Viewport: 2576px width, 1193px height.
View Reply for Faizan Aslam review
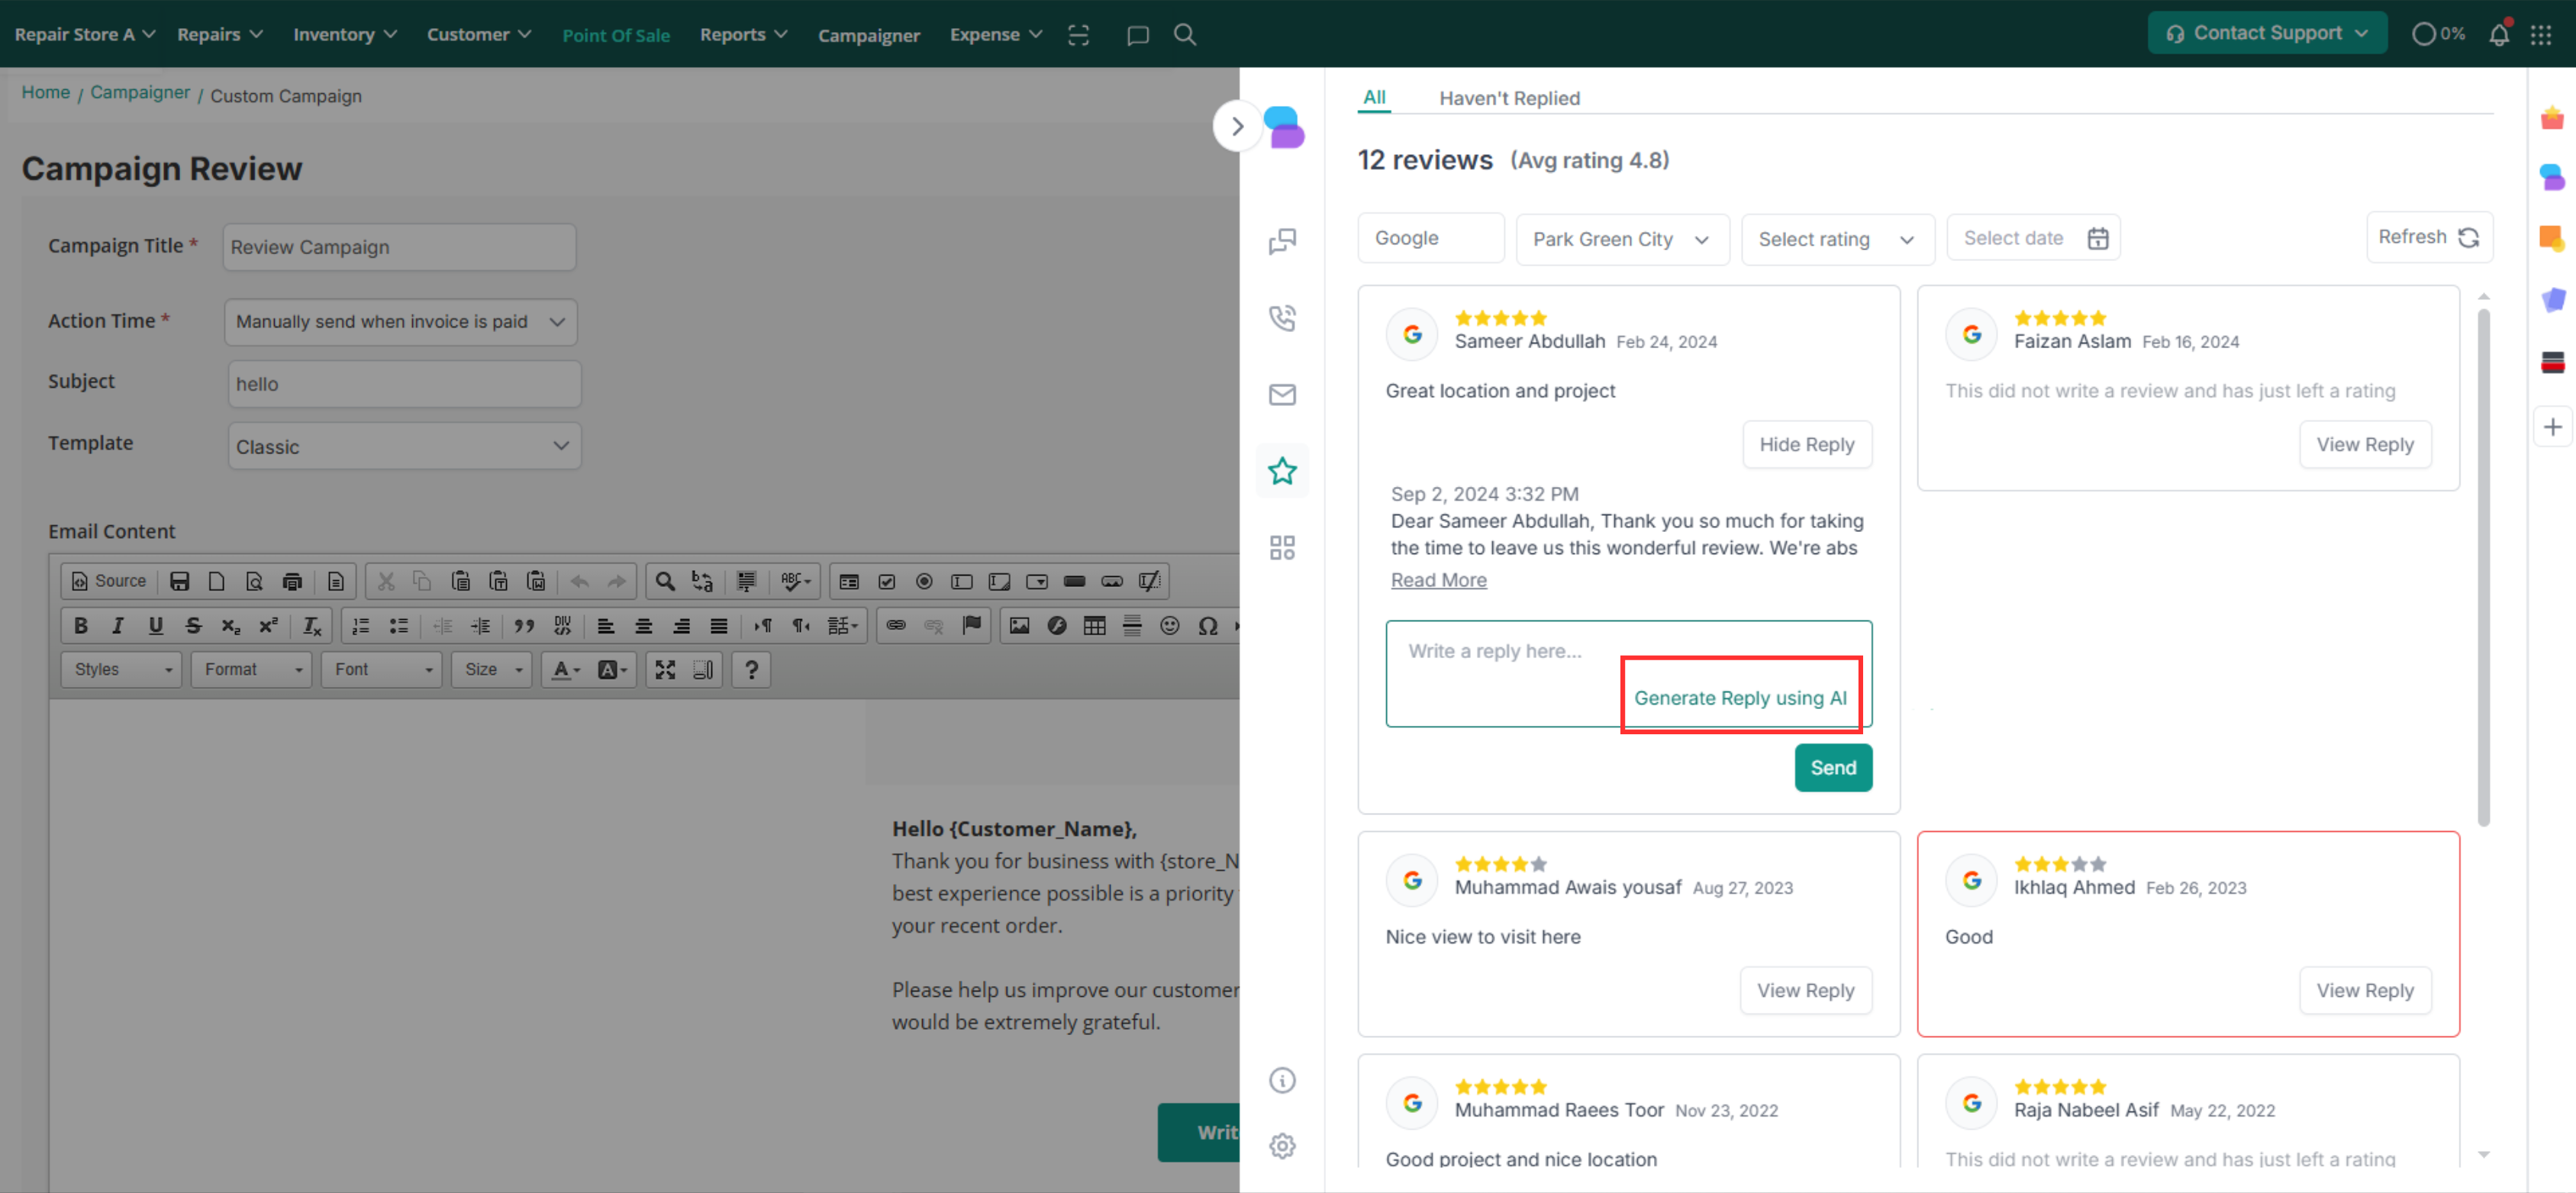(2365, 445)
